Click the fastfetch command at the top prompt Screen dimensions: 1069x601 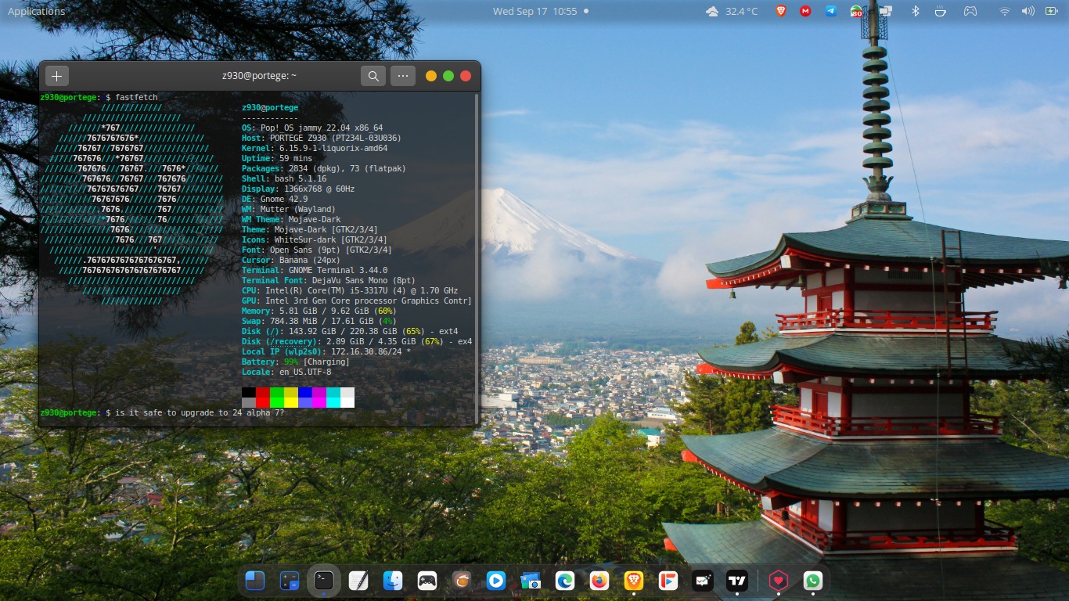(x=136, y=97)
